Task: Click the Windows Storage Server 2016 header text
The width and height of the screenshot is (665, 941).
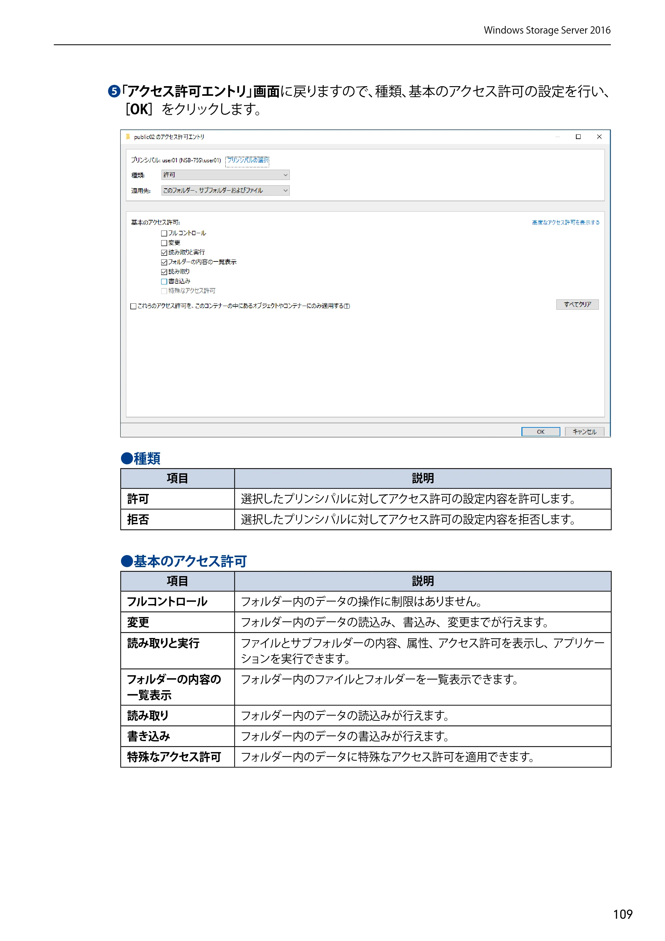Action: (x=547, y=30)
